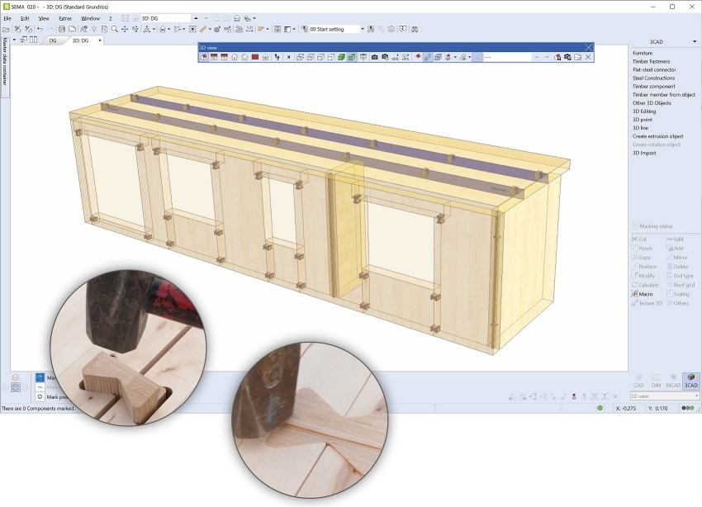Image resolution: width=702 pixels, height=507 pixels.
Task: Select Flat-steel connector entry
Action: point(654,70)
